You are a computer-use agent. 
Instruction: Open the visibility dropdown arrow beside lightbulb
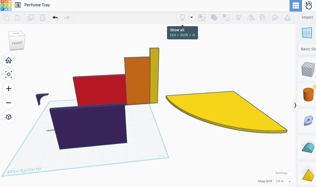(192, 18)
